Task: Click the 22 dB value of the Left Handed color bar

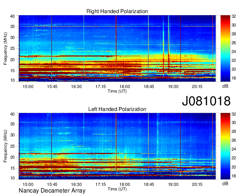Action: pos(234,158)
